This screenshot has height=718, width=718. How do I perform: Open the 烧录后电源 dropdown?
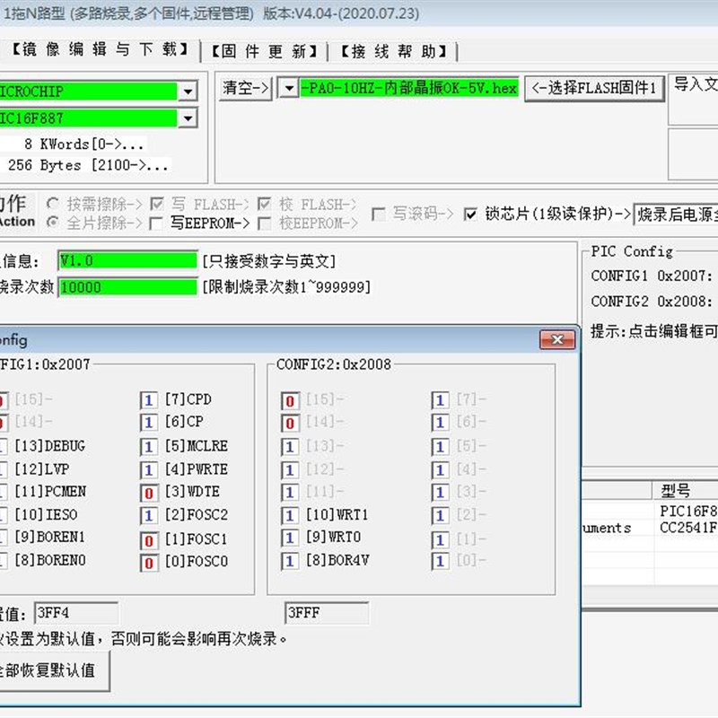(x=676, y=215)
